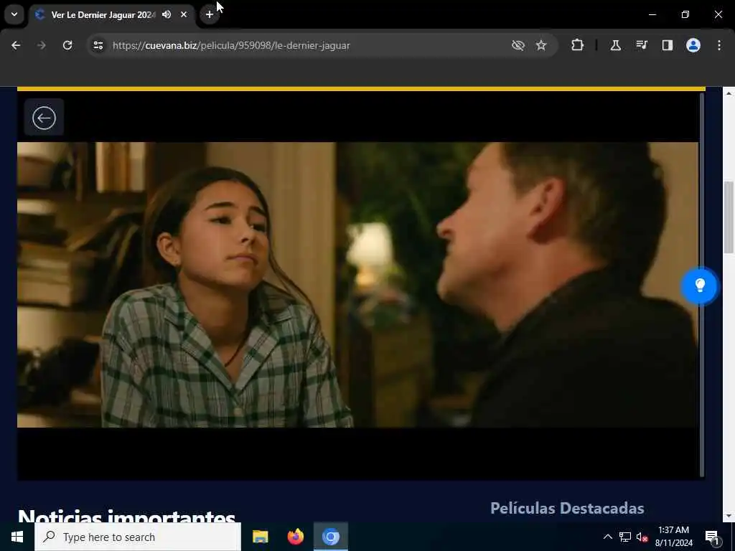Open the tab search dropdown arrow
Screen dimensions: 735x551
tap(14, 14)
